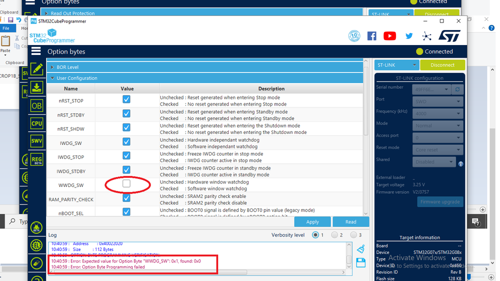The image size is (500, 281).
Task: Open ST Facebook page icon
Action: coord(372,36)
